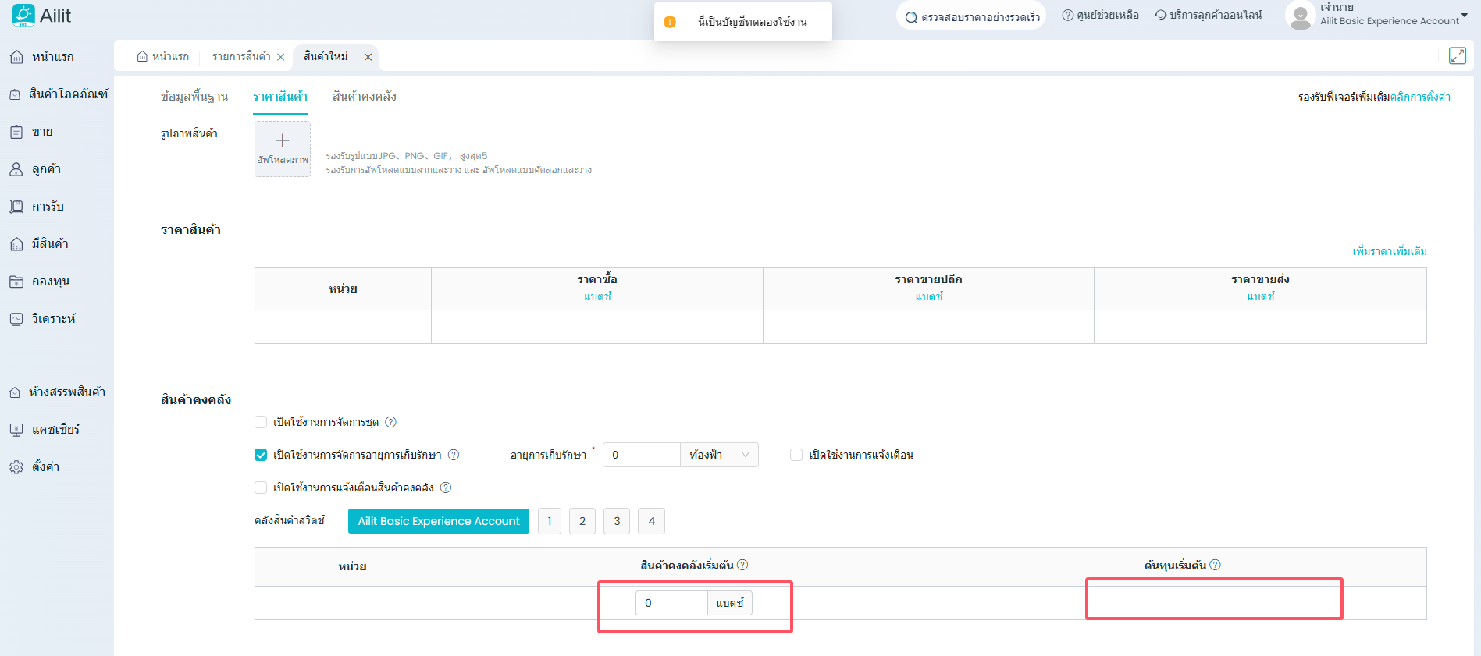This screenshot has height=656, width=1481.
Task: Switch to the inventory tab
Action: coord(365,97)
